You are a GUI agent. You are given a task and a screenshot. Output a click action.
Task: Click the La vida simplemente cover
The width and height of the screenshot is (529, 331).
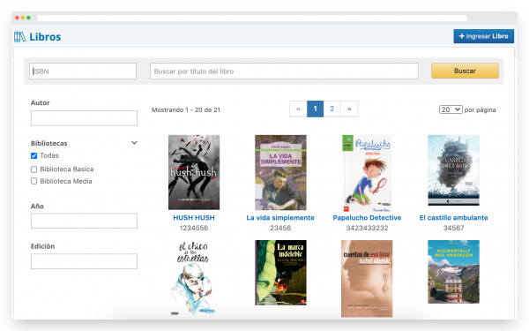280,173
